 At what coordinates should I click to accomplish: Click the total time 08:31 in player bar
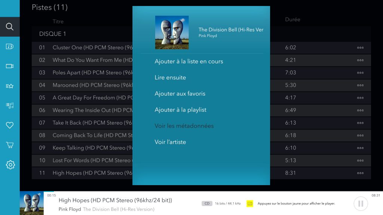376,196
